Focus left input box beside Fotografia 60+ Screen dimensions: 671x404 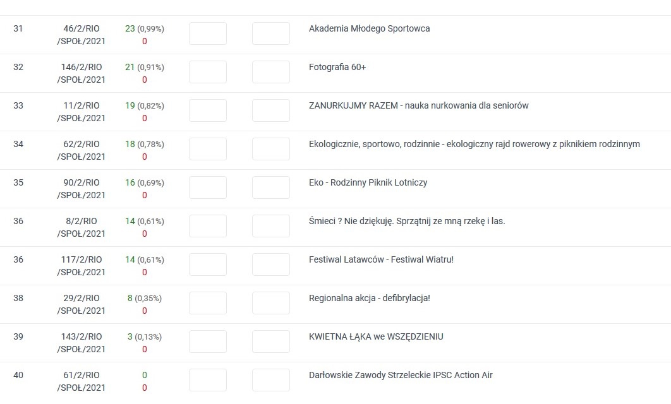point(208,72)
